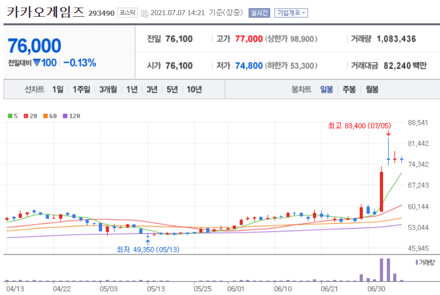Click the 실시간 real-time badge

pos(259,13)
